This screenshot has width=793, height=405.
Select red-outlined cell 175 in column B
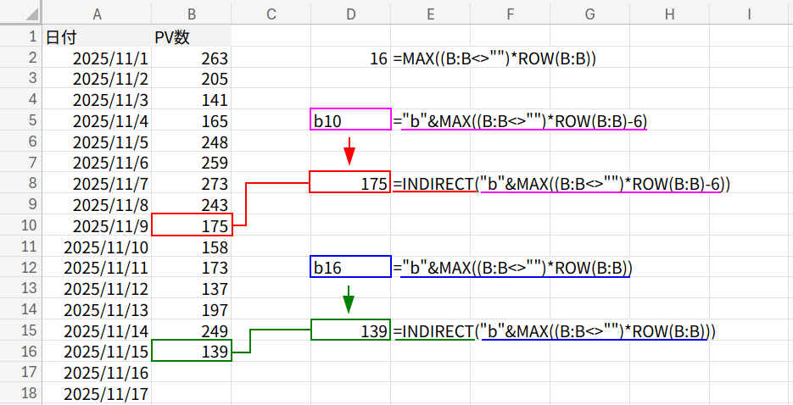192,226
